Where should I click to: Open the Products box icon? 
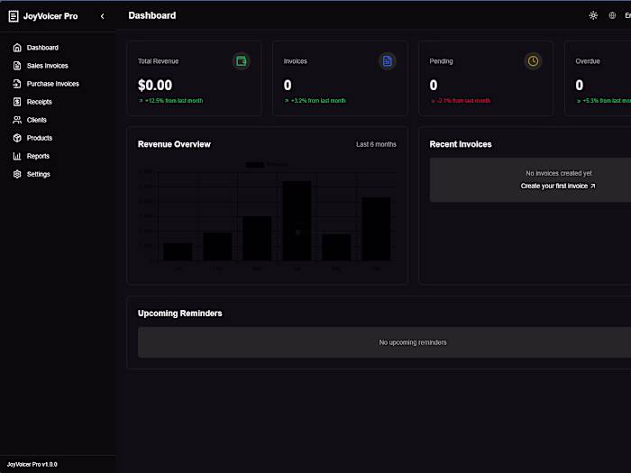click(x=17, y=138)
